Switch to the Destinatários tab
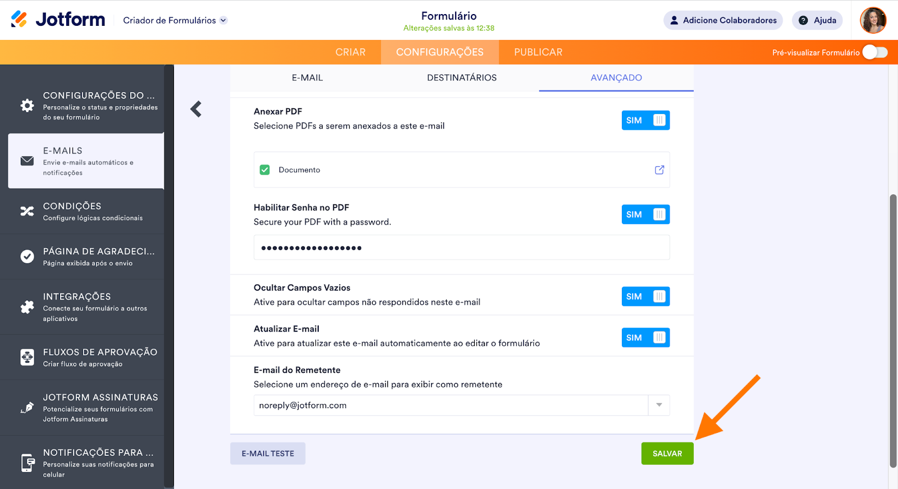The height and width of the screenshot is (489, 898). tap(461, 78)
